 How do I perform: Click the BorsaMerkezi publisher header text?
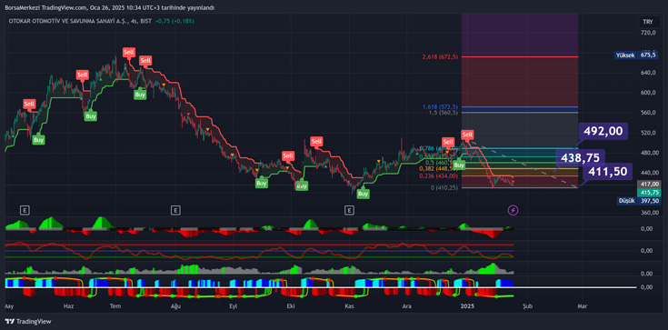click(109, 7)
